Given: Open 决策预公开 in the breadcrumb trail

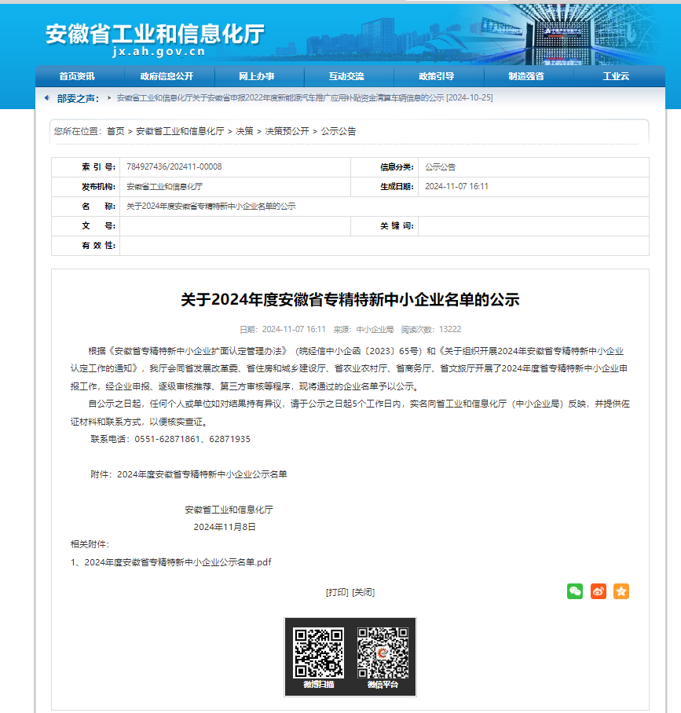Looking at the screenshot, I should coord(287,131).
